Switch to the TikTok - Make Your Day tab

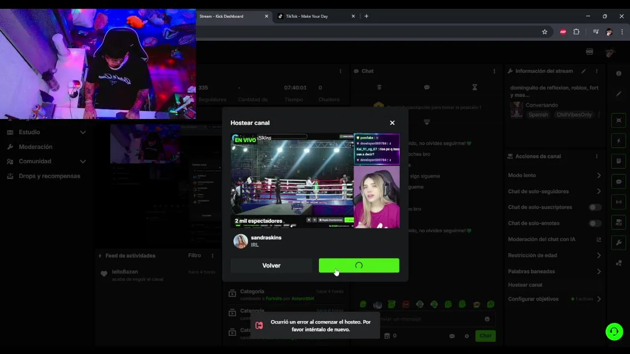tap(307, 16)
